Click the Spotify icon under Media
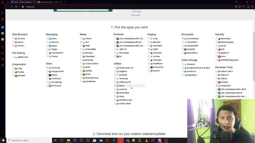Viewport: 255px width, 143px height. coord(84,71)
